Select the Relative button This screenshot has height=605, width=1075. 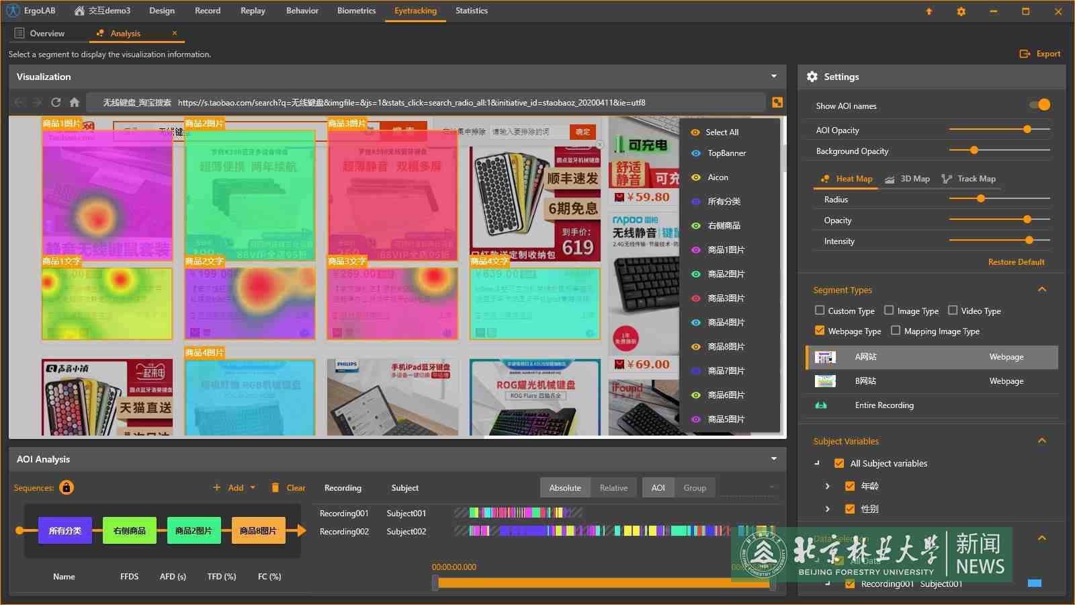pyautogui.click(x=613, y=487)
